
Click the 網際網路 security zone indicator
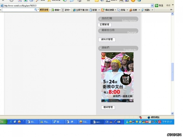153,117
